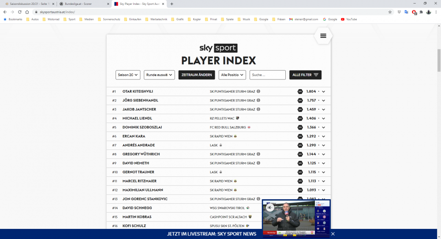Click the Sky Sport News video thumbnail
Screen dimensions: 441x239
click(x=296, y=218)
